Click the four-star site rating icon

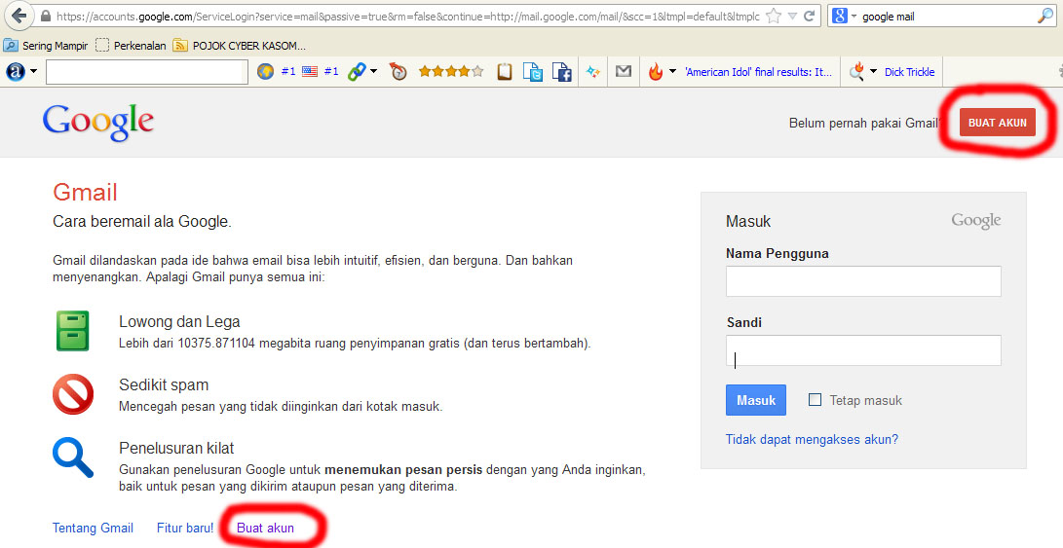coord(451,71)
